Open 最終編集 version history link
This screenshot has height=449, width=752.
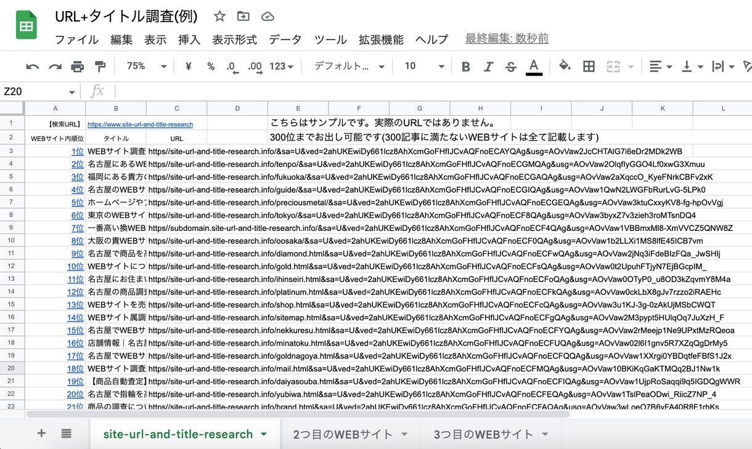pos(507,39)
